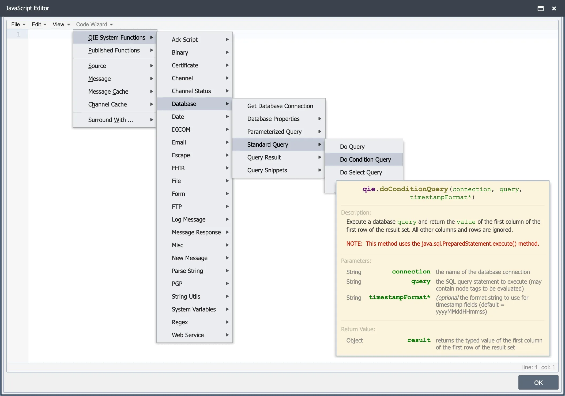Open Query Result submenu
The width and height of the screenshot is (565, 396).
(279, 157)
